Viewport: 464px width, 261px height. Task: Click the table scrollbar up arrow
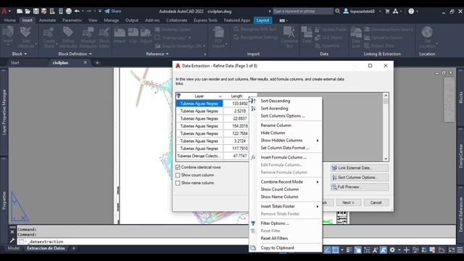[386, 96]
